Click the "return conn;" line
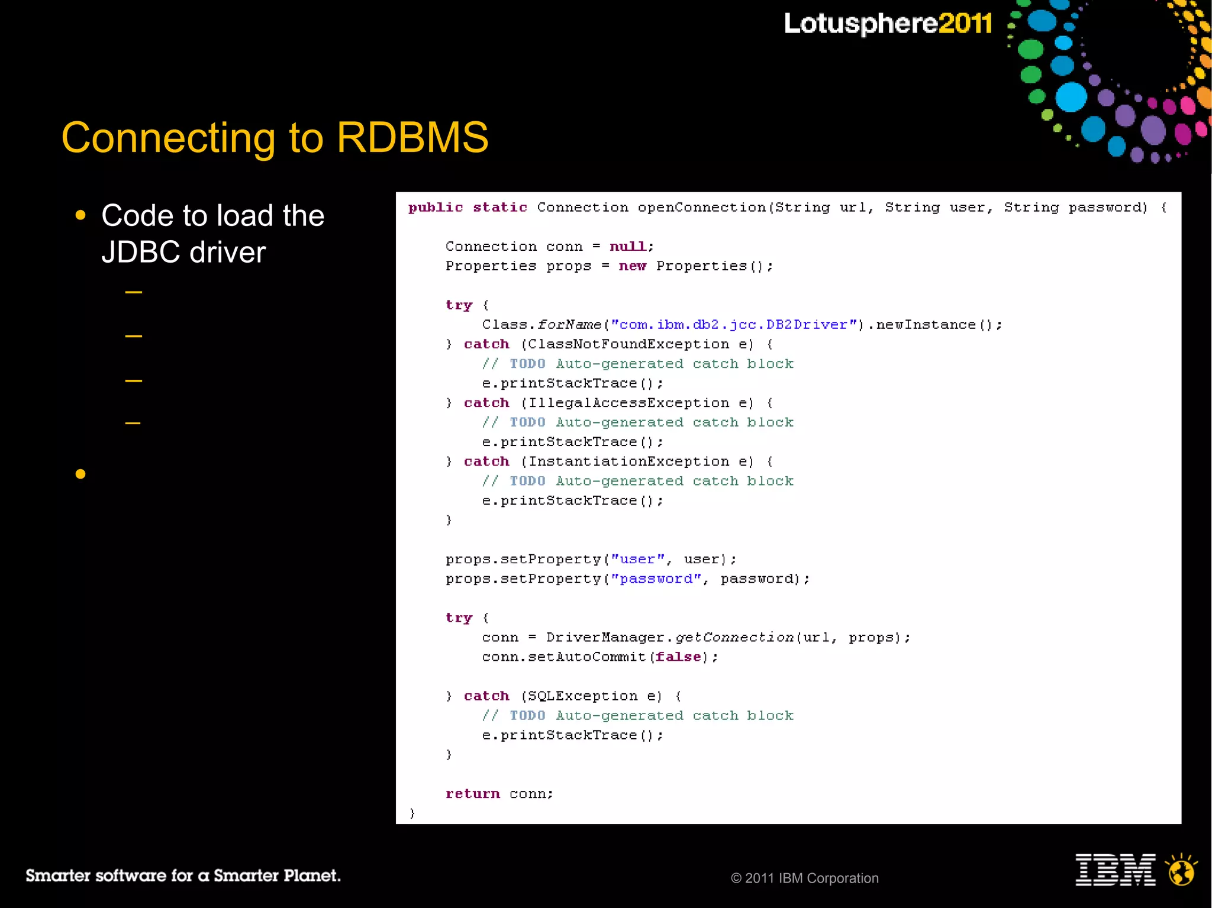Viewport: 1212px width, 908px height. [x=499, y=794]
